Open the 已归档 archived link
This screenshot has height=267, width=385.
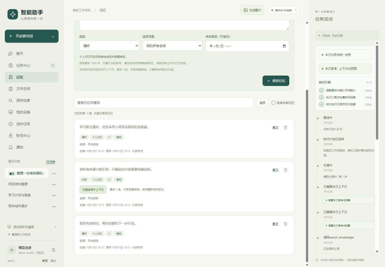tap(51, 162)
